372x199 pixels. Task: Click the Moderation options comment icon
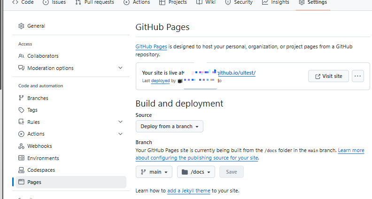point(21,68)
